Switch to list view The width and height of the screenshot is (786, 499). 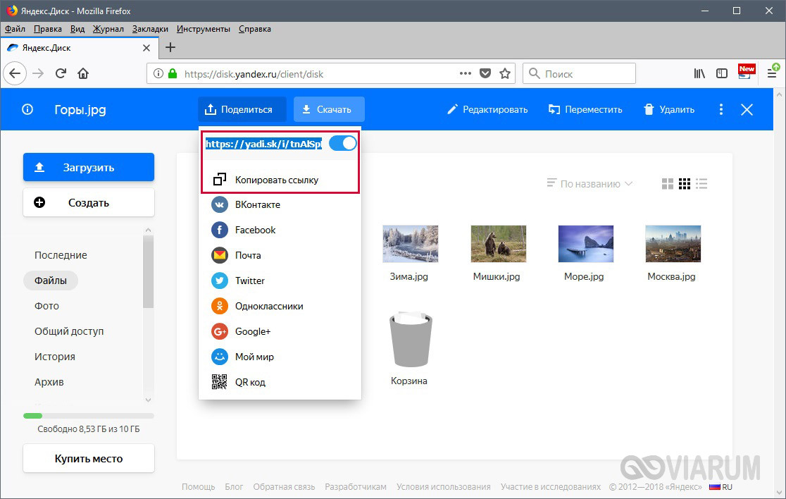(701, 183)
